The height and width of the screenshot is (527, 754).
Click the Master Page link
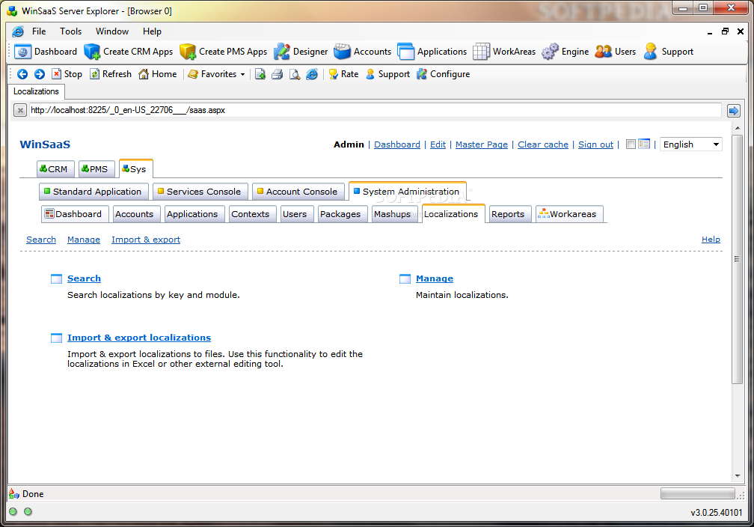[482, 144]
